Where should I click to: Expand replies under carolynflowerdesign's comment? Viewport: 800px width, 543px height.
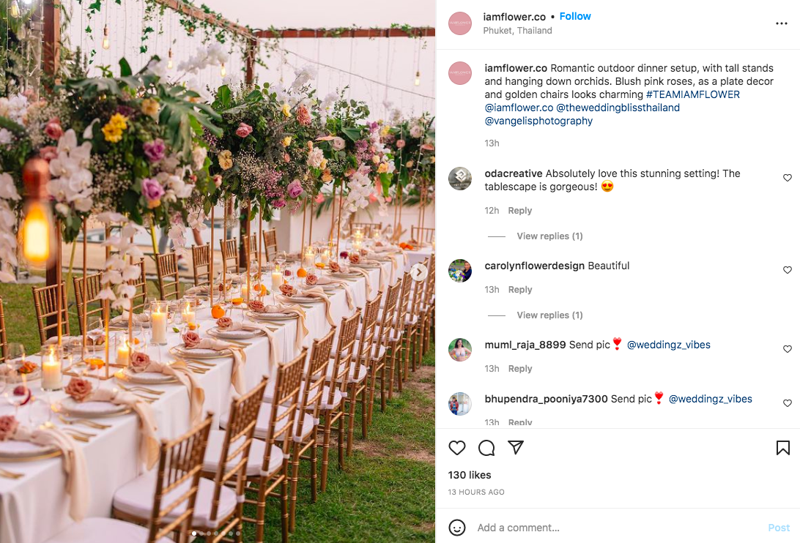(x=549, y=315)
